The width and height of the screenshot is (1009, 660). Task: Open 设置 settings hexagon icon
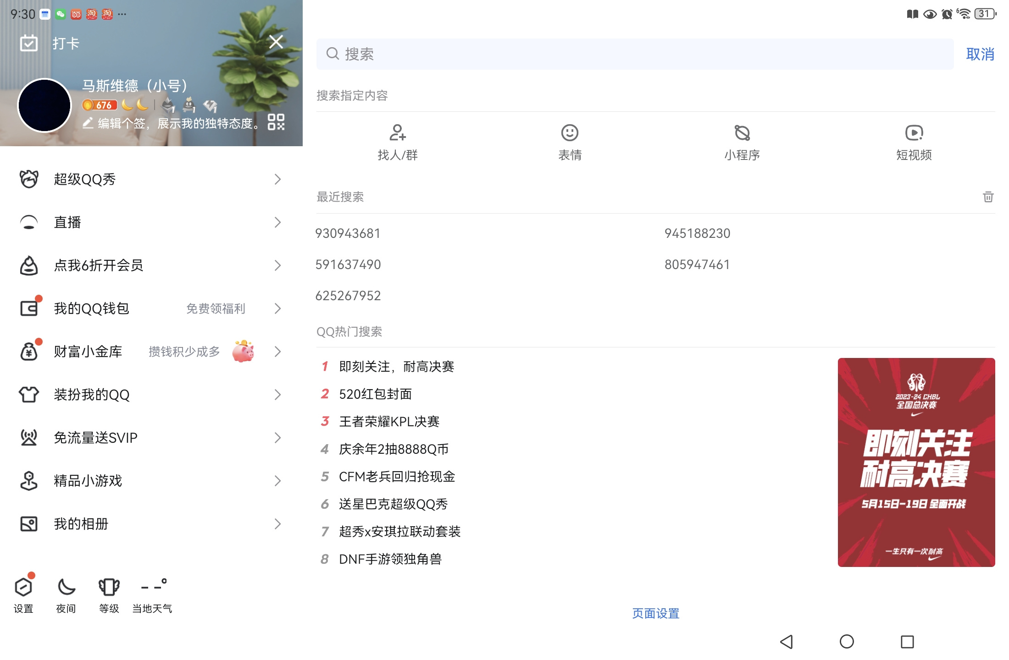tap(23, 586)
